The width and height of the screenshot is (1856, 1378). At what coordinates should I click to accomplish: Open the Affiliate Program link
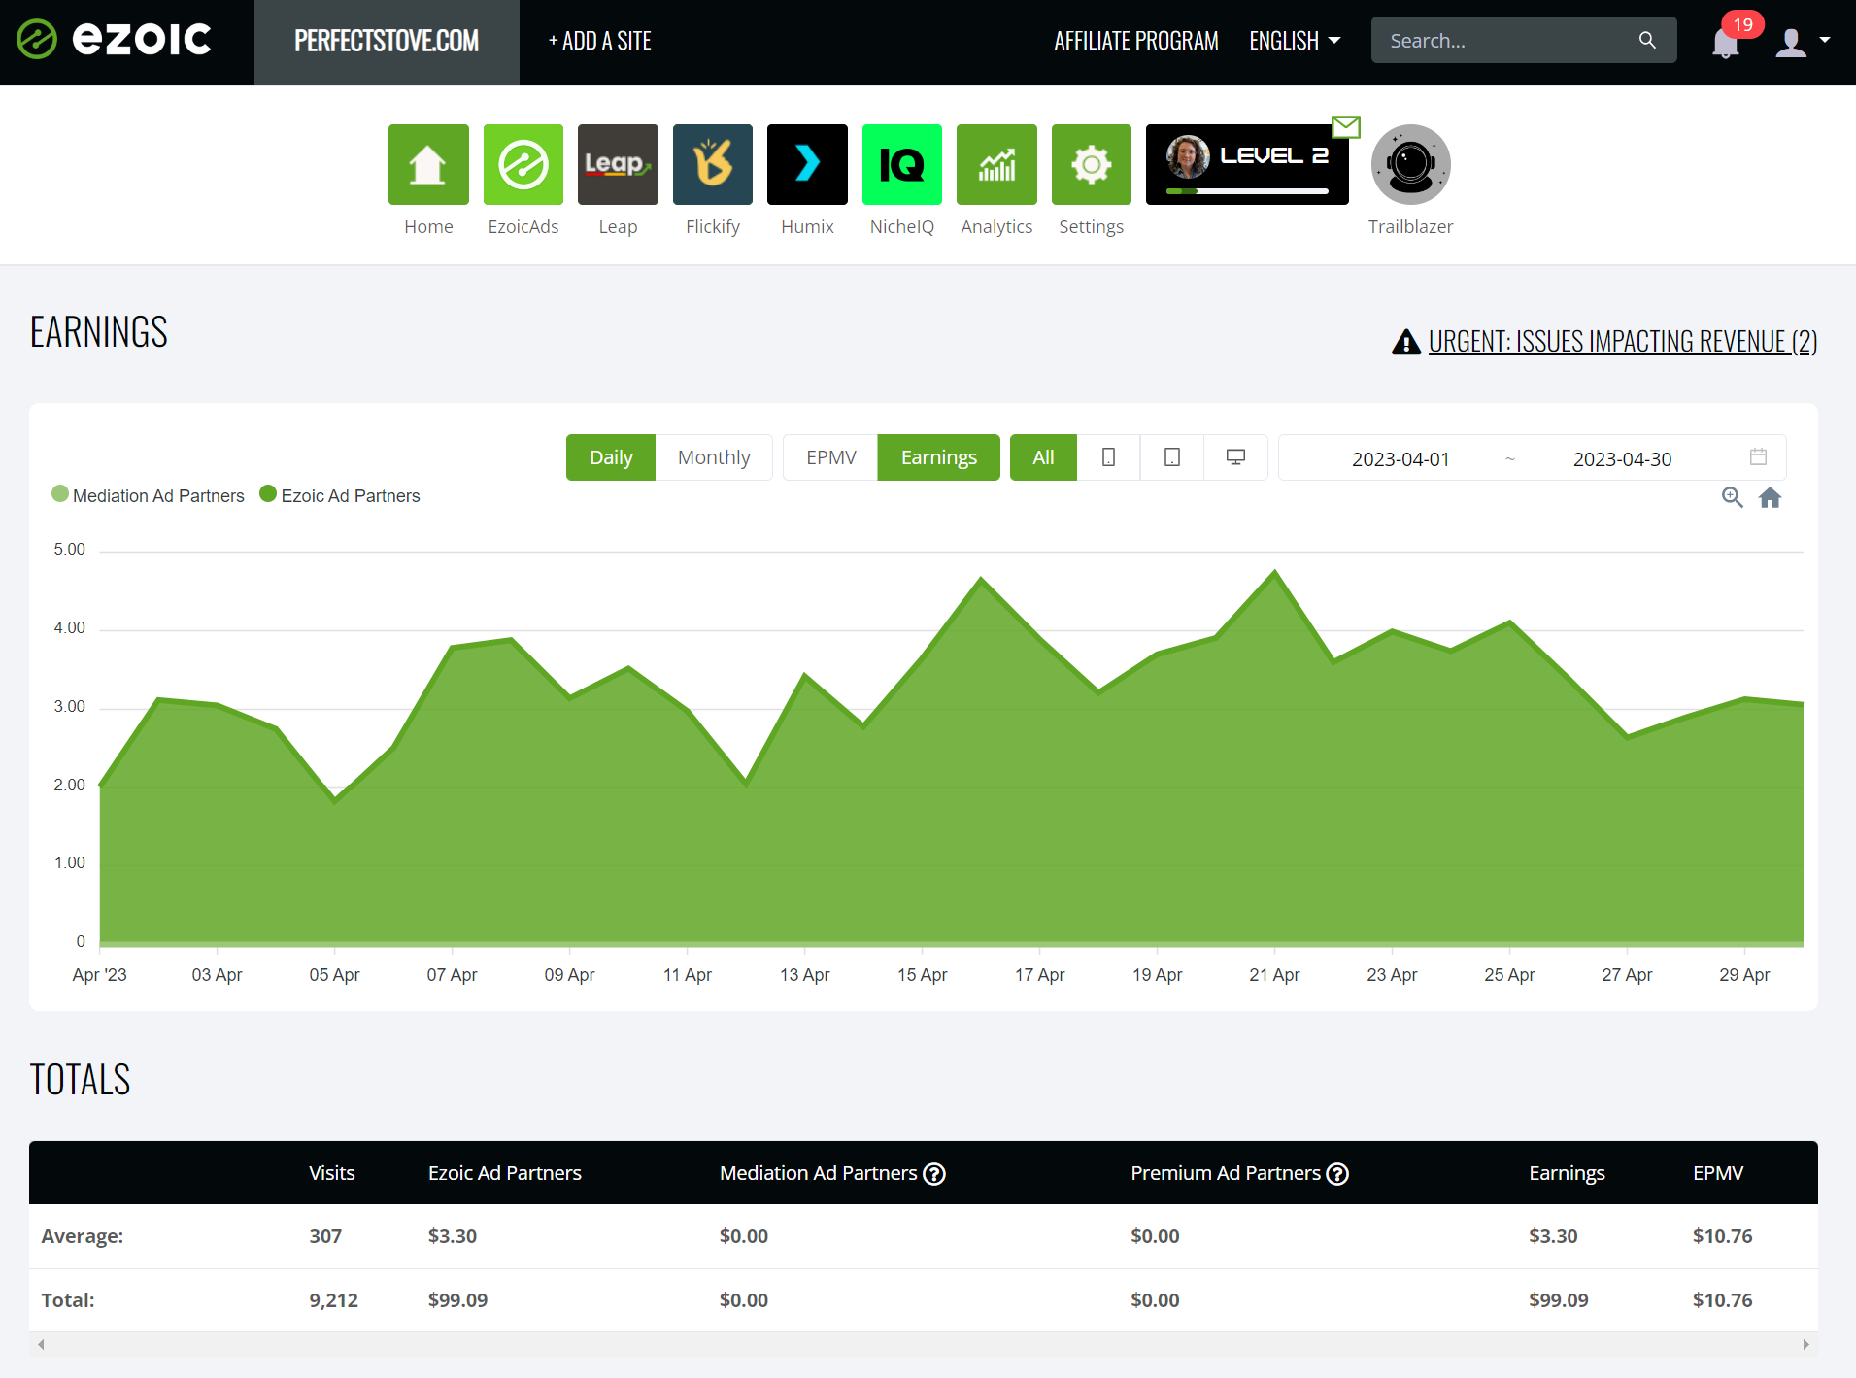(x=1136, y=41)
